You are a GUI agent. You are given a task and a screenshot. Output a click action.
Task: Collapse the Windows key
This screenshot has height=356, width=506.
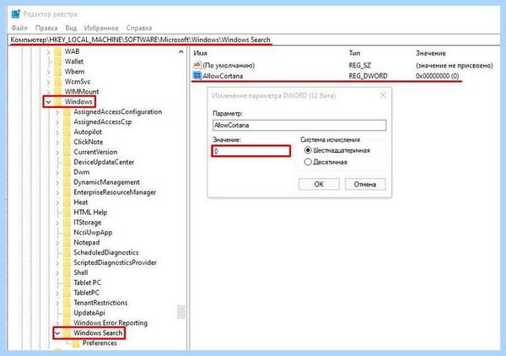tap(48, 102)
